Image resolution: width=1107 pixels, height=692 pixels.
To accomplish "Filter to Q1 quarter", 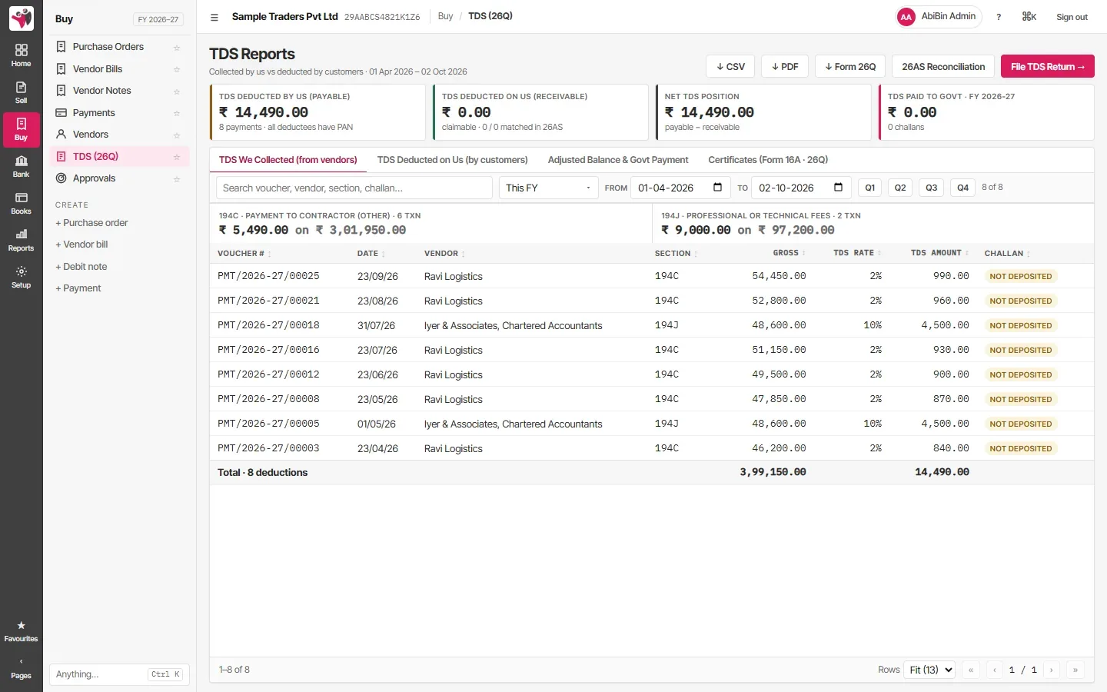I will click(869, 188).
